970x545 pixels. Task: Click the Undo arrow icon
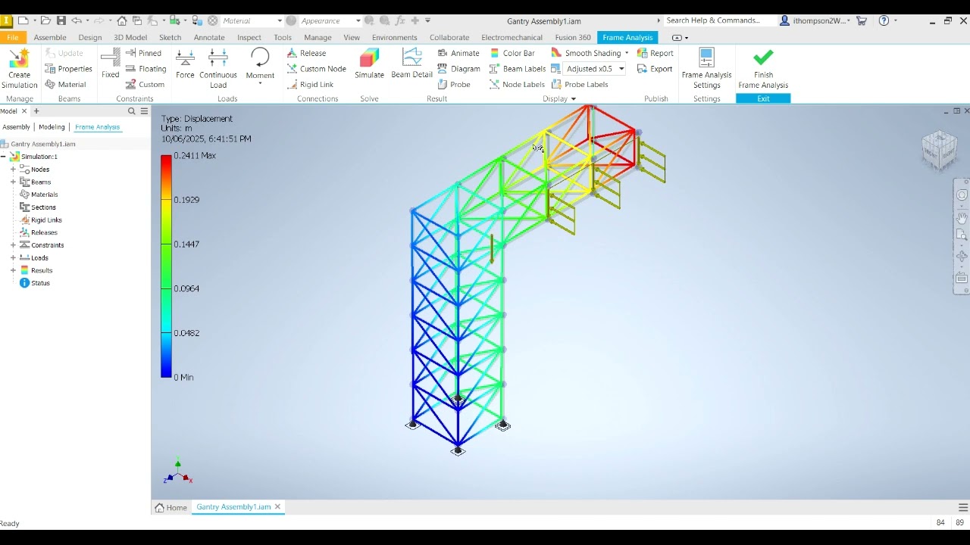click(77, 20)
